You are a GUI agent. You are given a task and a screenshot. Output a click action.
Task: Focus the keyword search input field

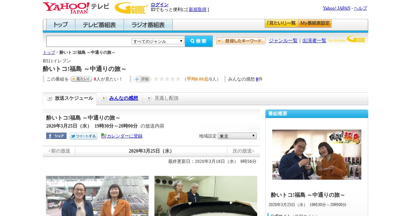coord(89,41)
